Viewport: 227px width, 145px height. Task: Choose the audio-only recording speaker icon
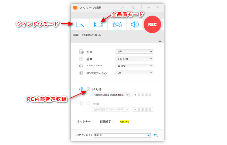135,24
